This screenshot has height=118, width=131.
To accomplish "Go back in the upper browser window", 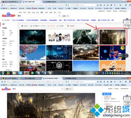I will tap(2, 5).
